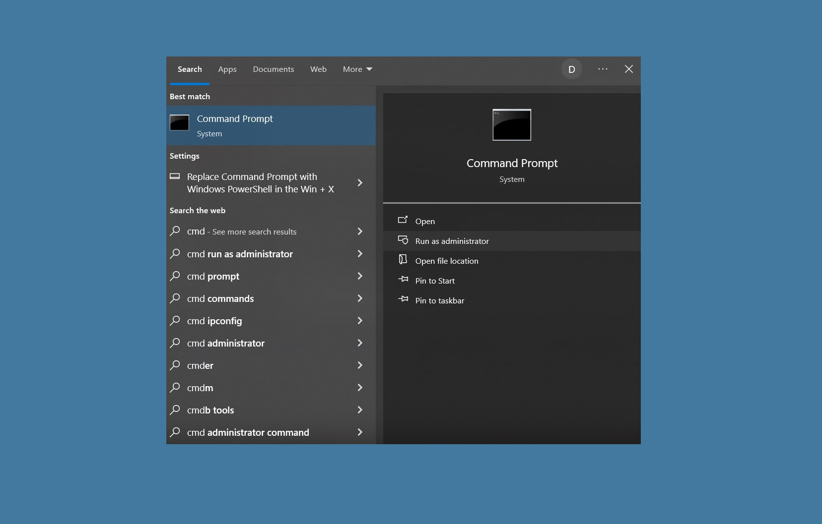
Task: Expand the cmd administrator chevron
Action: 360,343
